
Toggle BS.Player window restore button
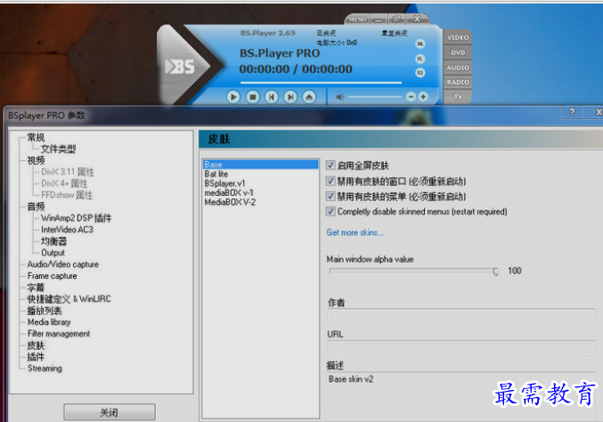397,19
